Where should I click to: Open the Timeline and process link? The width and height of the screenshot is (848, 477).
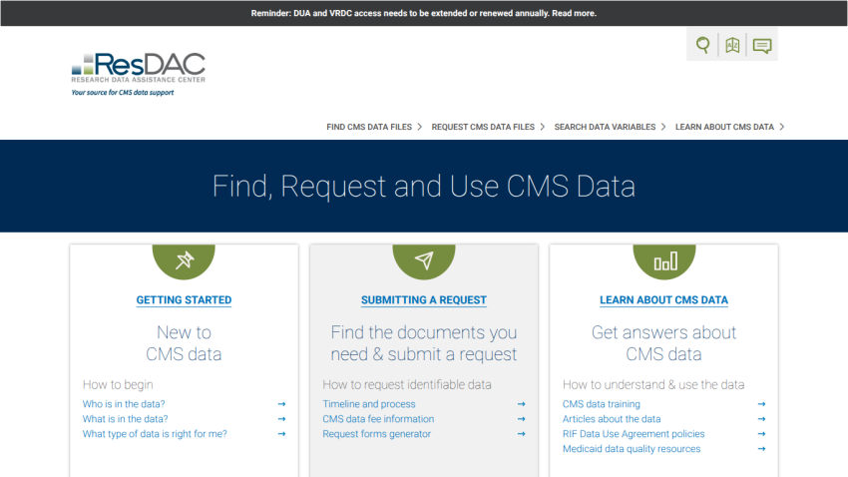click(x=369, y=404)
